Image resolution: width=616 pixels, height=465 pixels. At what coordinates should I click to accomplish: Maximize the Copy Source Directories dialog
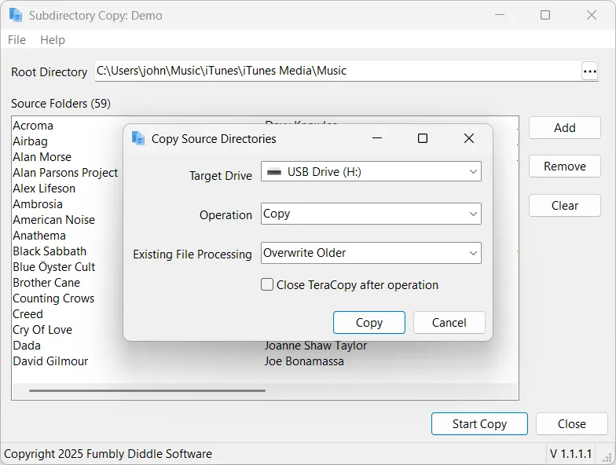[423, 138]
